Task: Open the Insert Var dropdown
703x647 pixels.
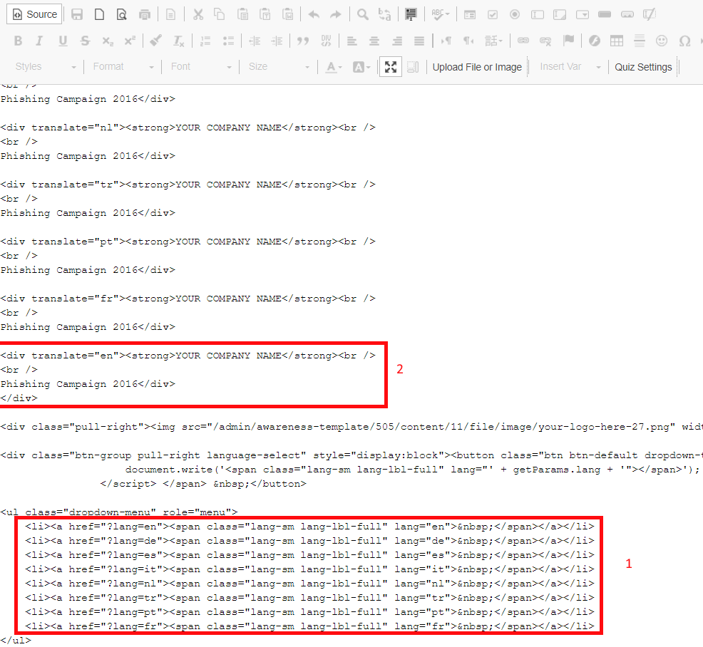Action: pos(570,67)
